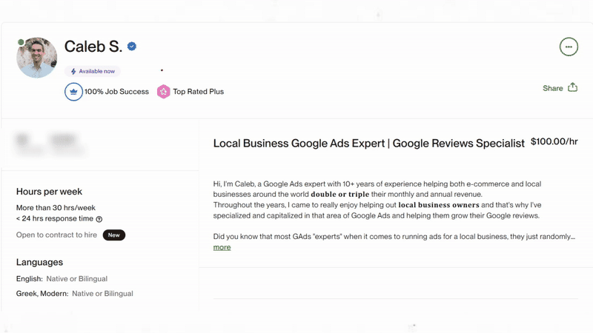Image resolution: width=593 pixels, height=333 pixels.
Task: Click the lightning bolt Available now icon
Action: [73, 71]
